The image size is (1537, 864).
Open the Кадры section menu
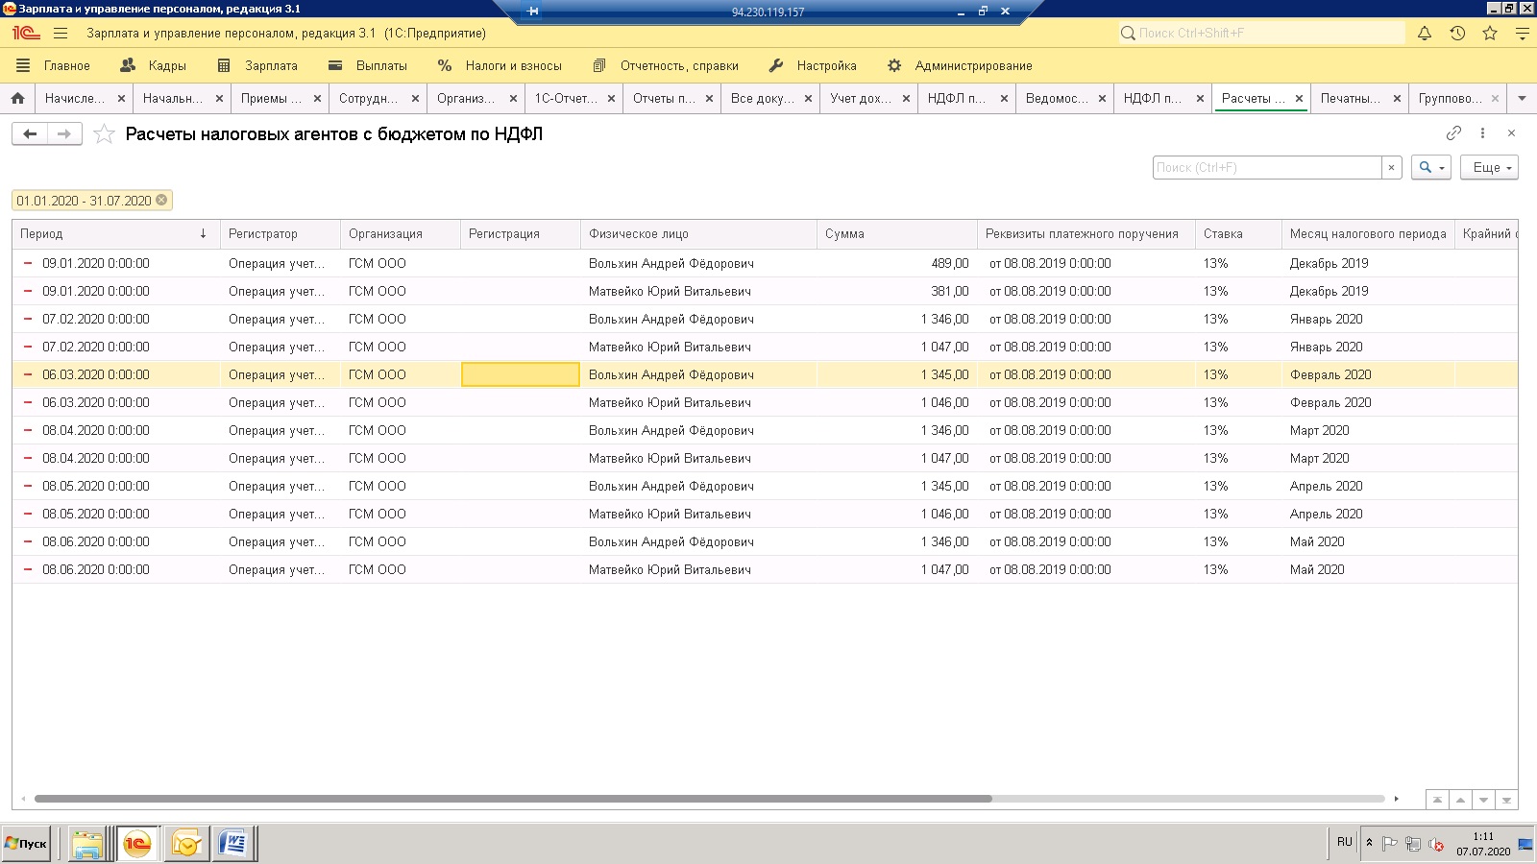[x=154, y=65]
